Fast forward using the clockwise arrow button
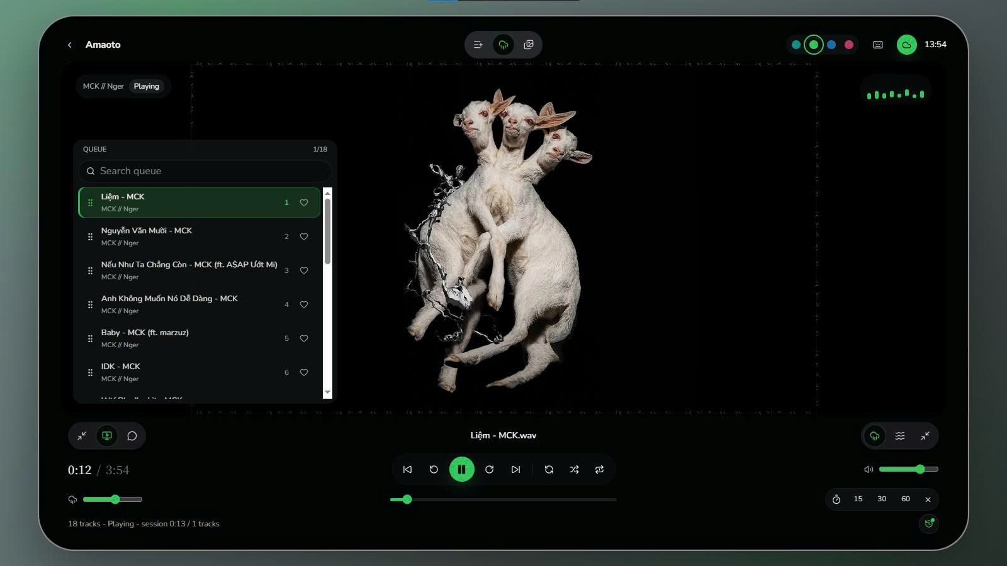The width and height of the screenshot is (1007, 566). pos(489,470)
